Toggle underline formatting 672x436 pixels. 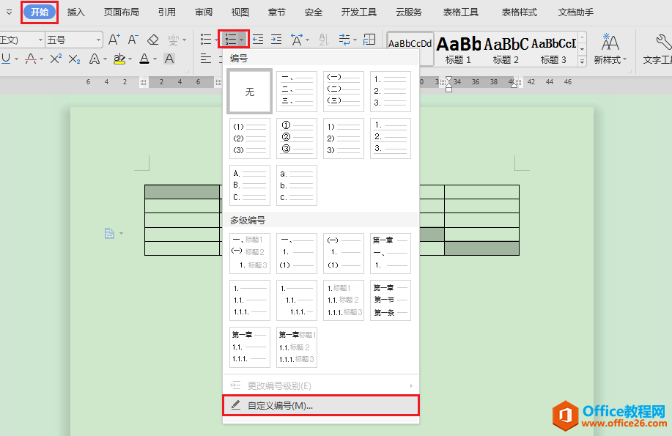point(6,59)
